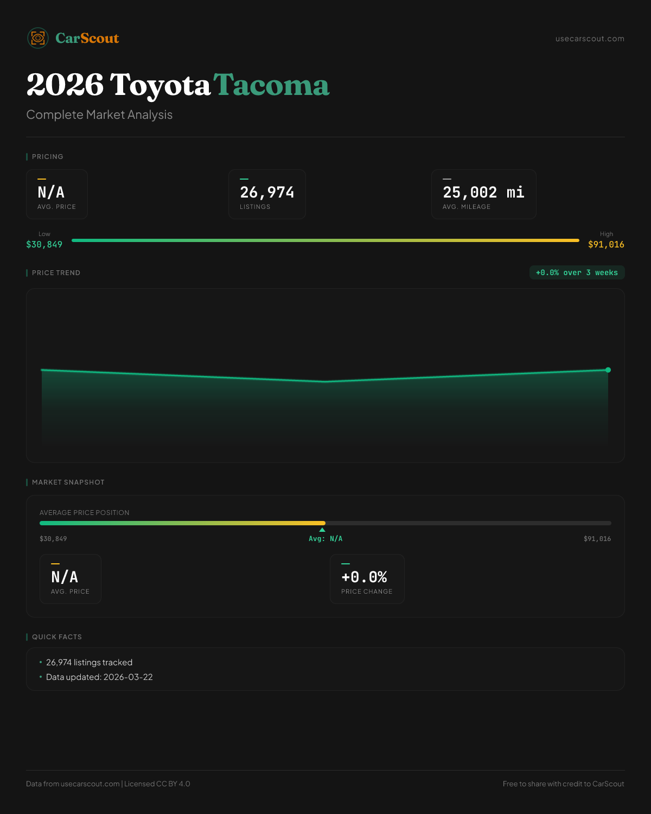651x814 pixels.
Task: Click the Data updated 2026-03-22 line
Action: click(x=99, y=677)
